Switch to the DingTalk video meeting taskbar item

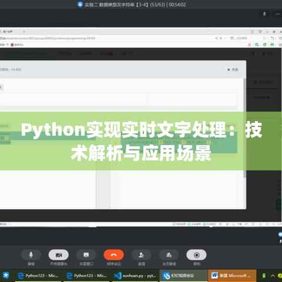point(184,276)
